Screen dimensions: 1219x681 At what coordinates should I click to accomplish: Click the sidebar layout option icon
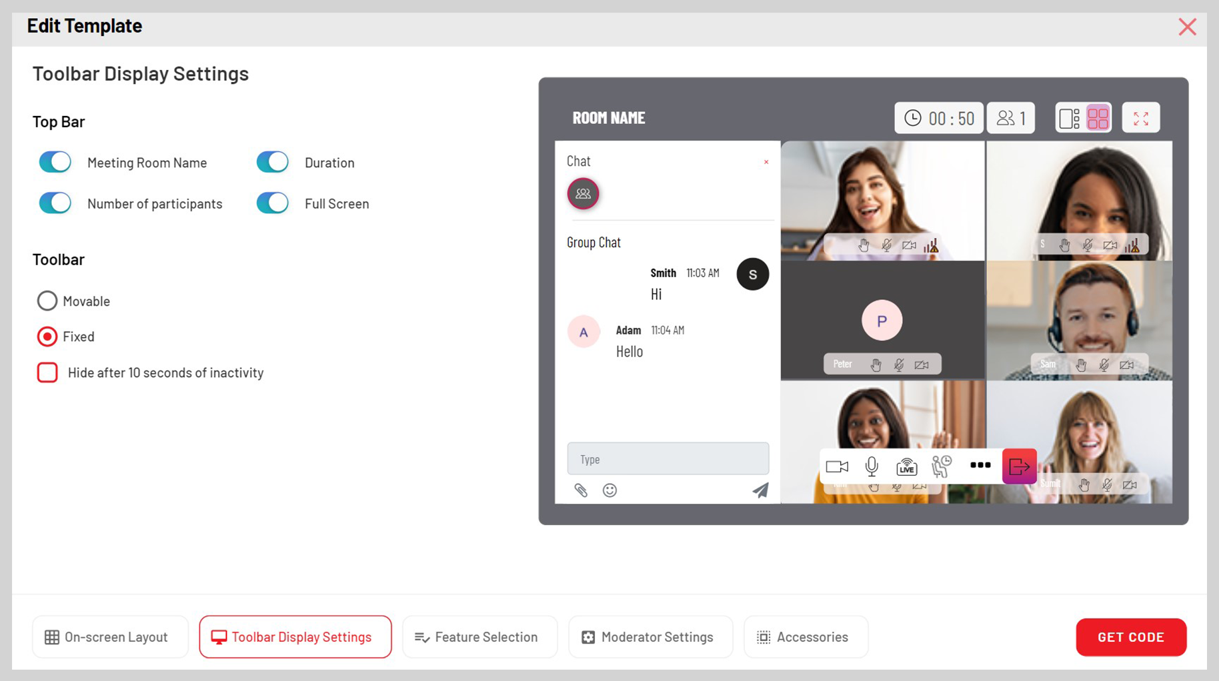[1070, 117]
